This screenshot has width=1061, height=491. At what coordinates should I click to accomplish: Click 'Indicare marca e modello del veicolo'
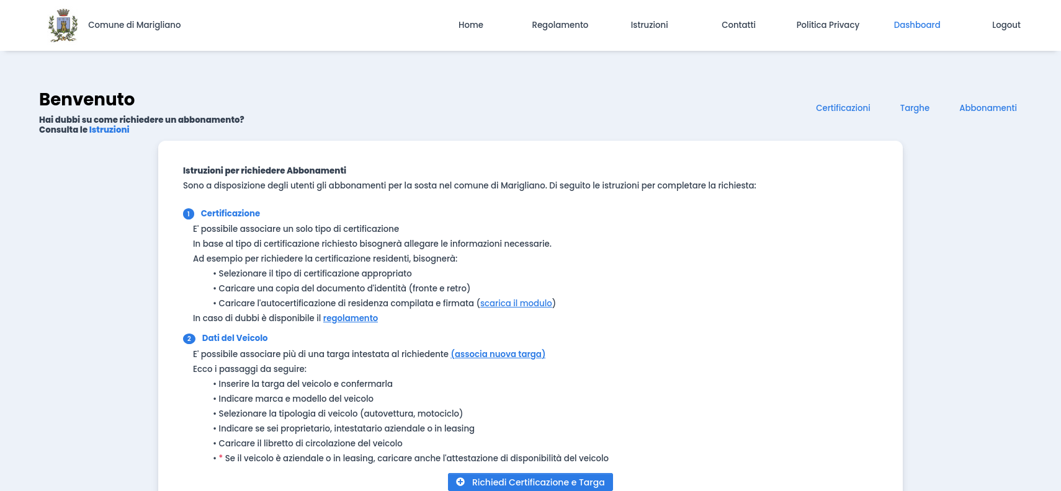pyautogui.click(x=296, y=399)
